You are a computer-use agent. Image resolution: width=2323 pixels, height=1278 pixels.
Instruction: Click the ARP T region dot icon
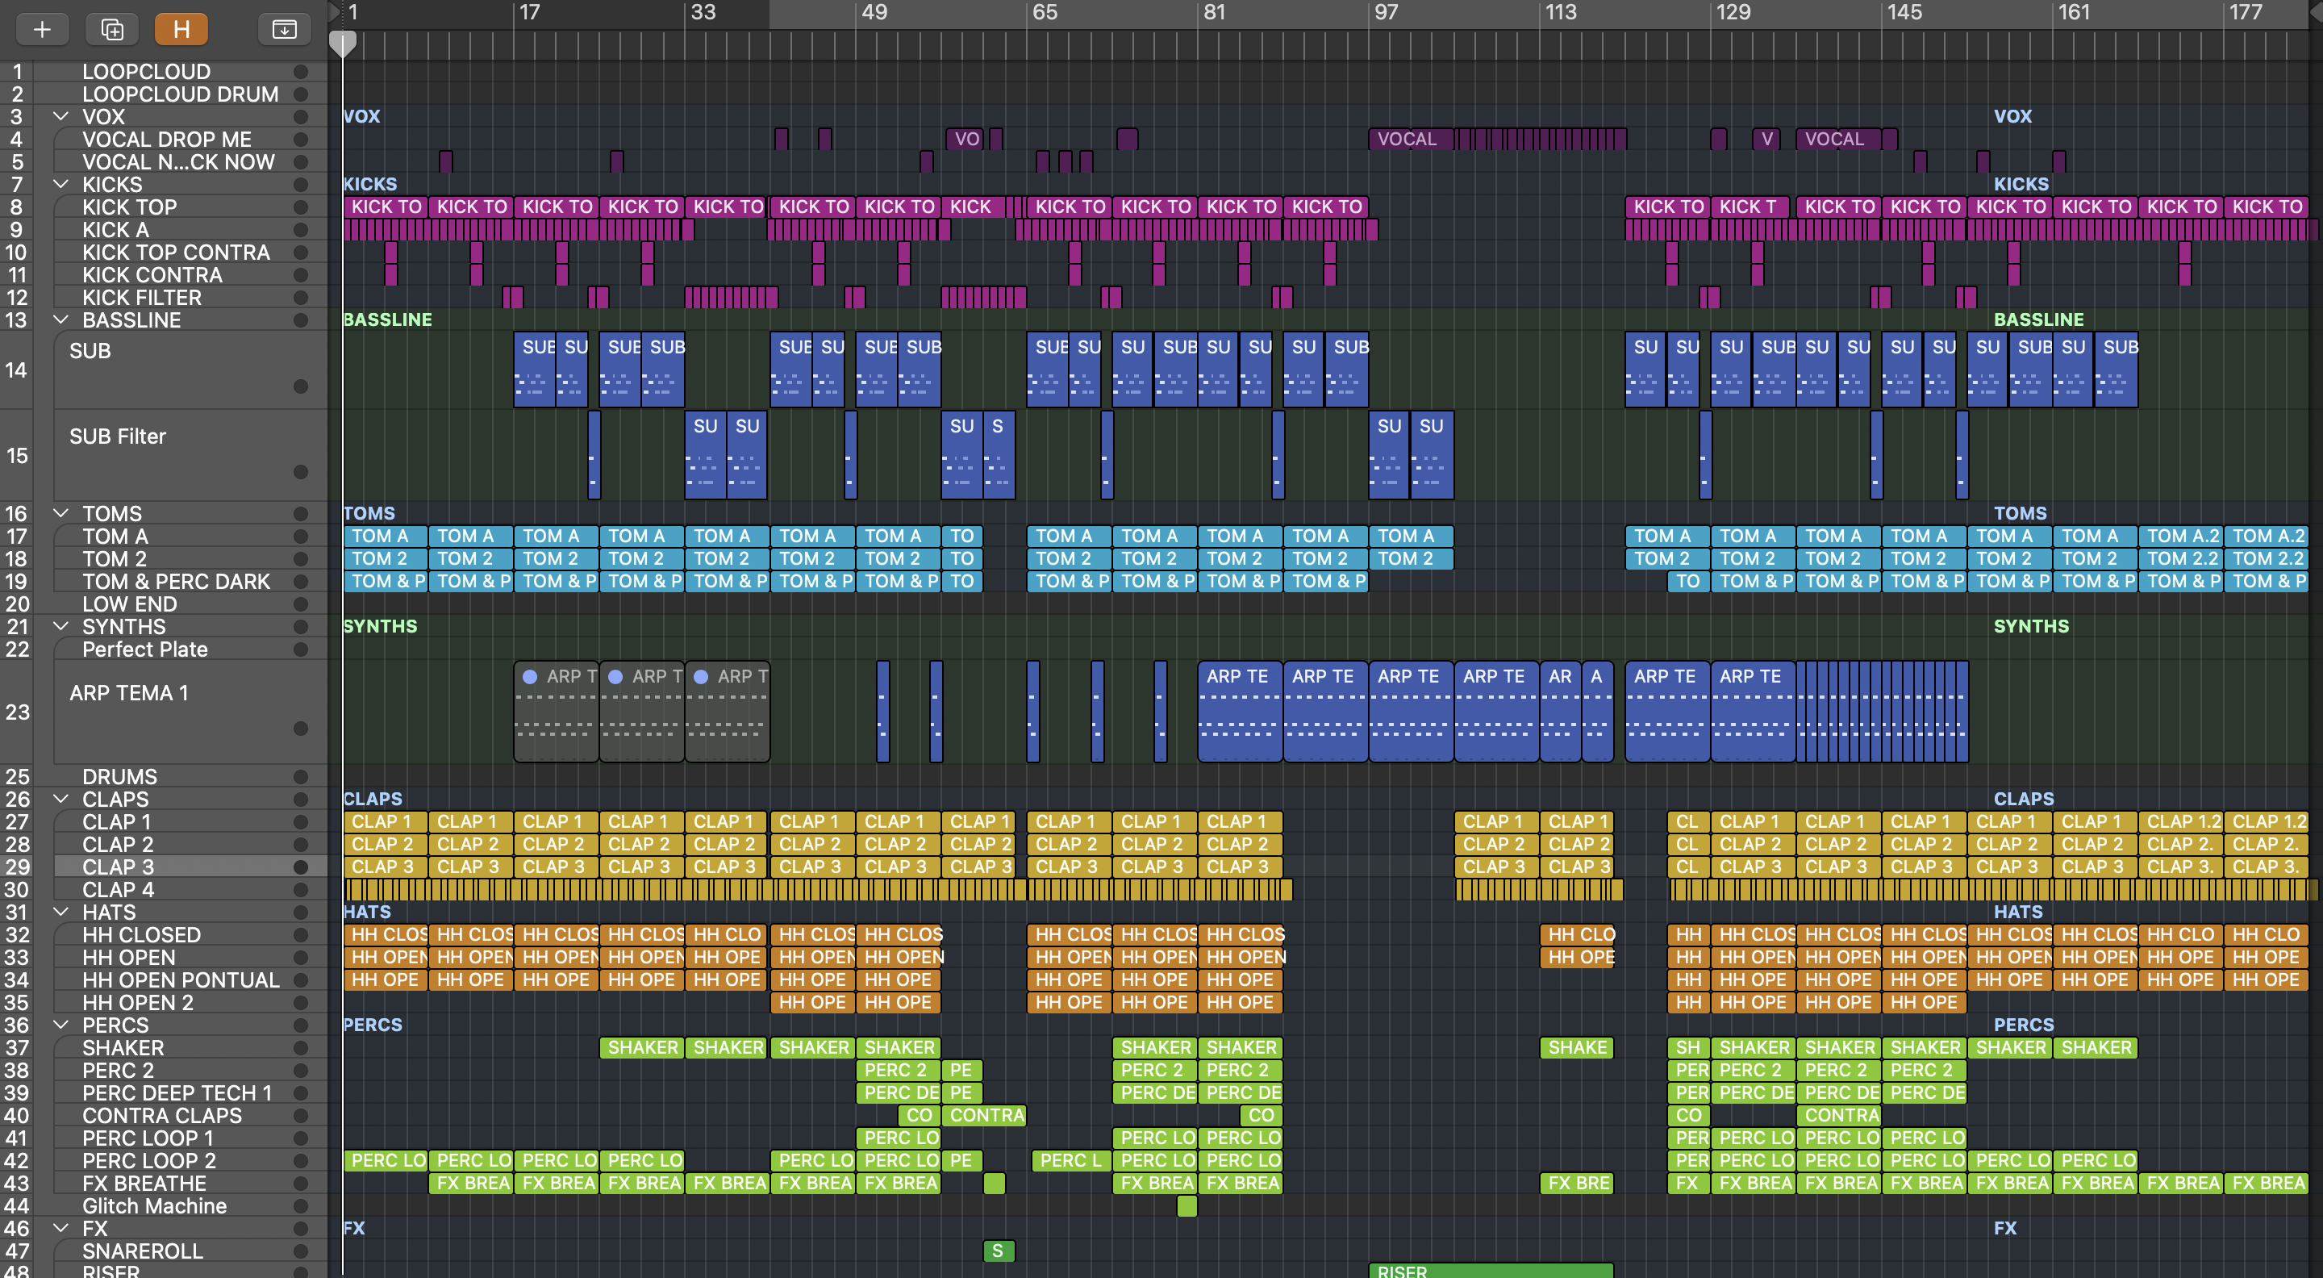point(530,676)
